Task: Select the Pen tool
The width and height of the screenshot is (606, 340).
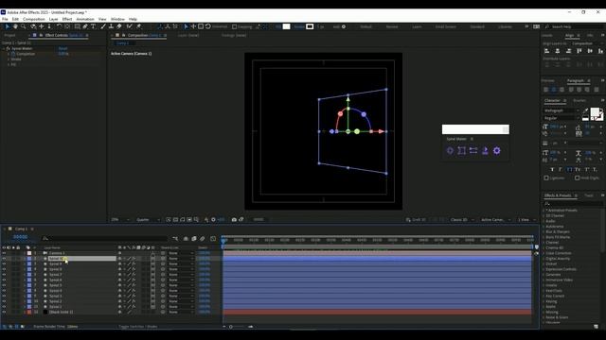Action: pyautogui.click(x=85, y=26)
